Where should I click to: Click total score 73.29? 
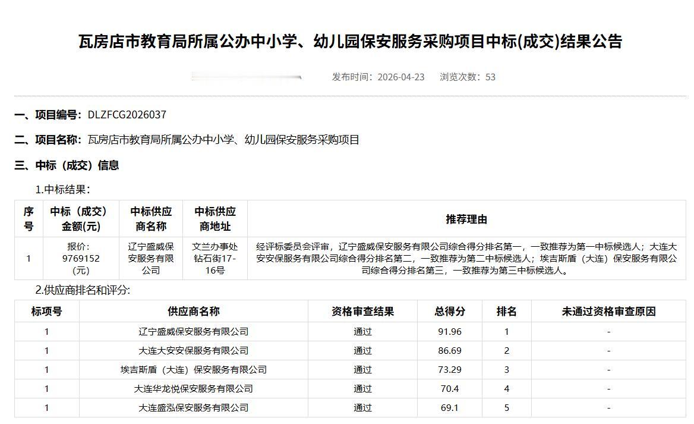pyautogui.click(x=450, y=369)
